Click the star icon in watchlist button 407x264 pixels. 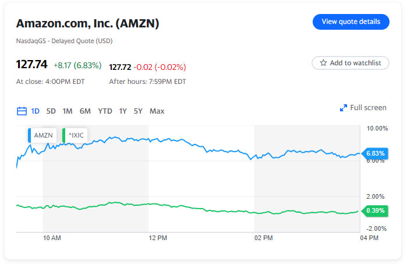(323, 63)
